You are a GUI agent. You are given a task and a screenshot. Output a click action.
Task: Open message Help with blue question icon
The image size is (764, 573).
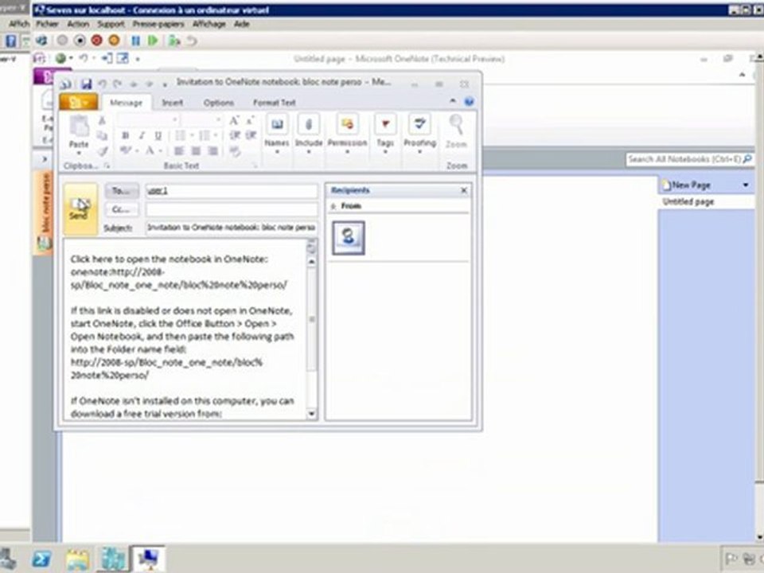(469, 101)
